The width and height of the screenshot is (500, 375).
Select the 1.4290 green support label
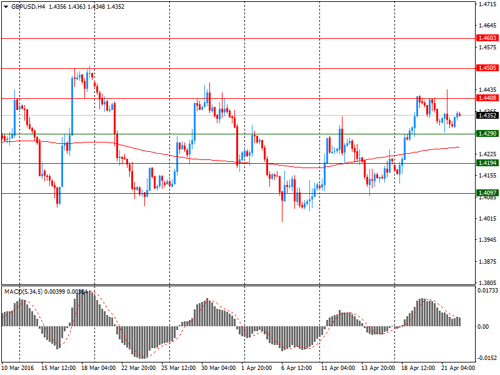487,134
